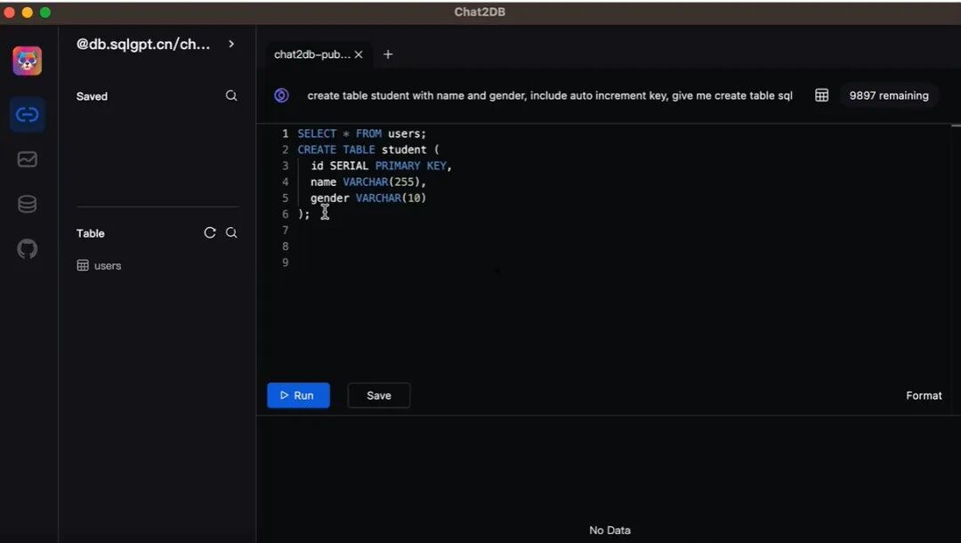This screenshot has height=543, width=961.
Task: Click the id SERIAL PRIMARY KEY line
Action: point(381,166)
